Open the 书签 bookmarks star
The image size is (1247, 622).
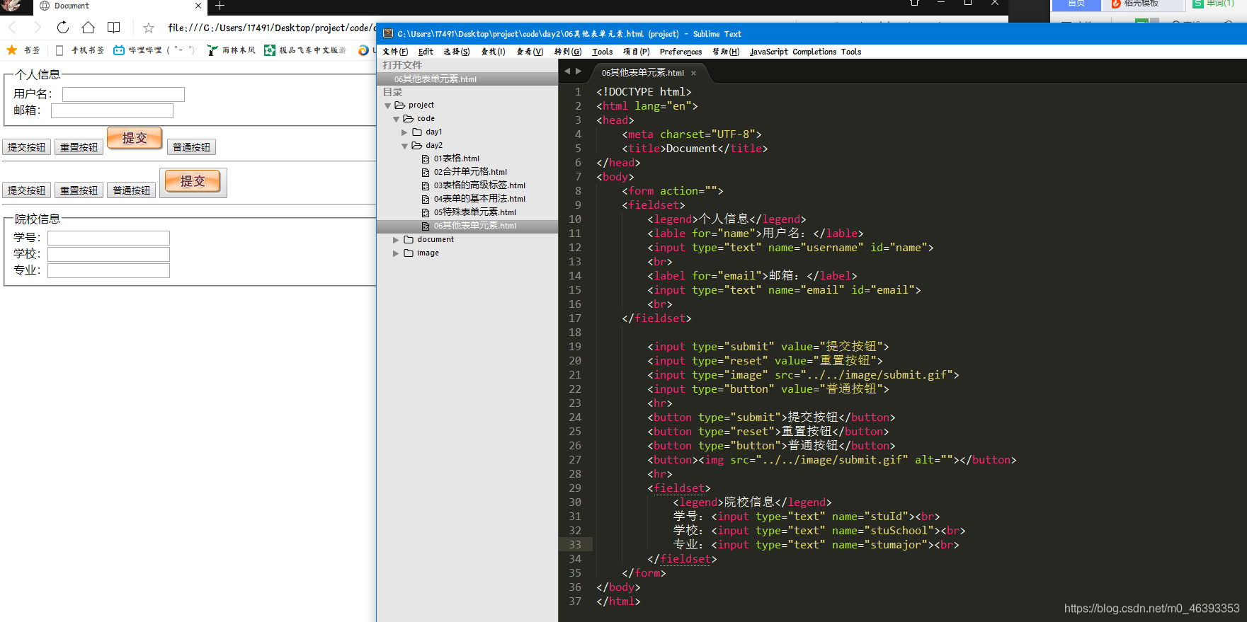(x=23, y=50)
